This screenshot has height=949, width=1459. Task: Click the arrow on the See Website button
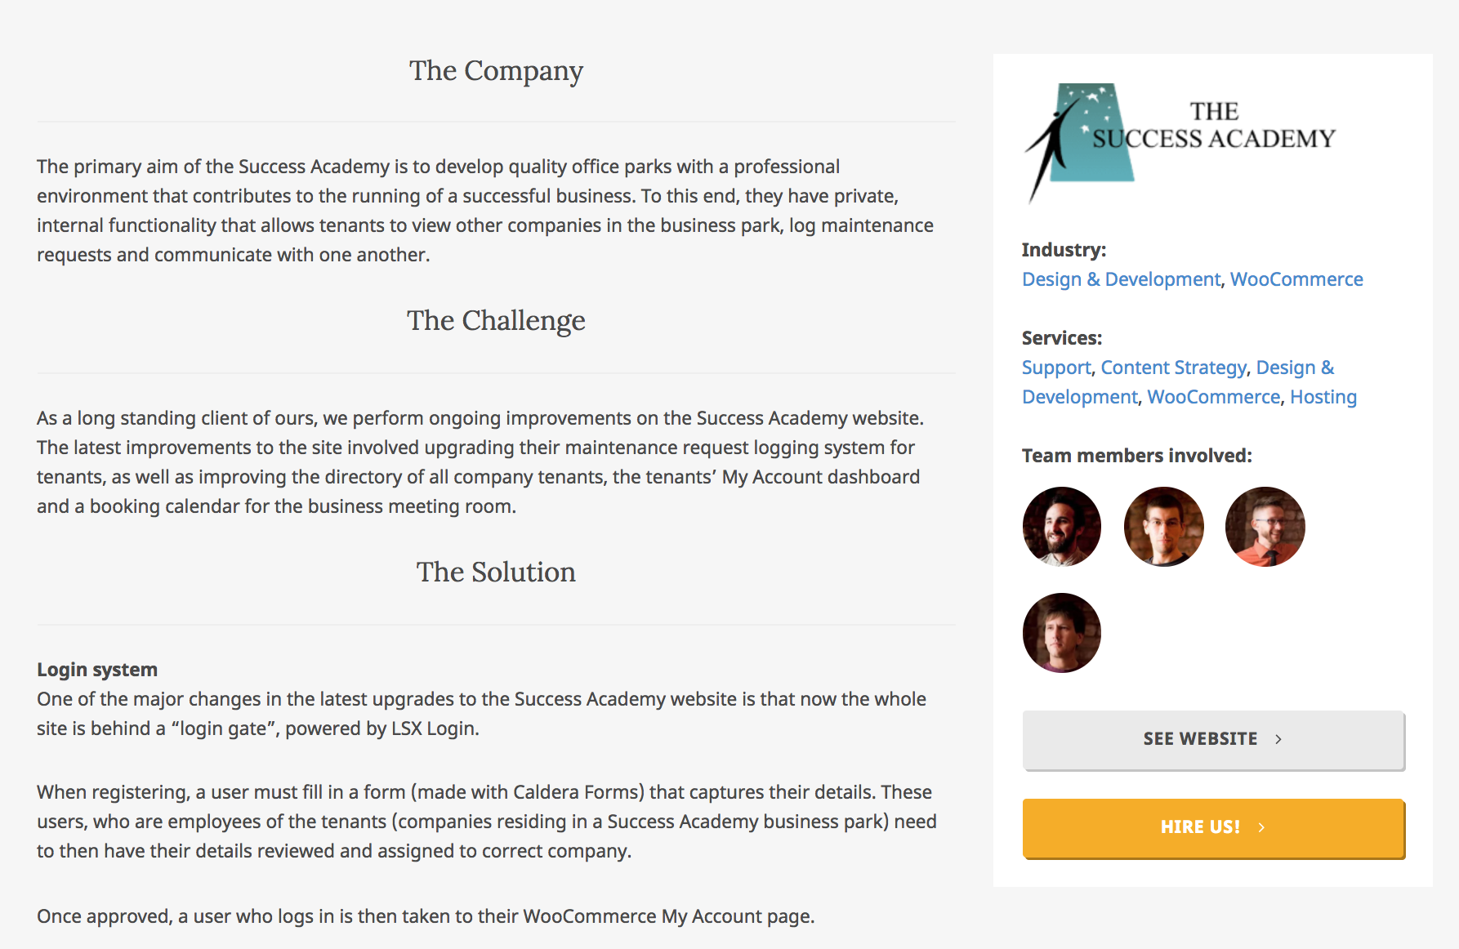(x=1278, y=739)
